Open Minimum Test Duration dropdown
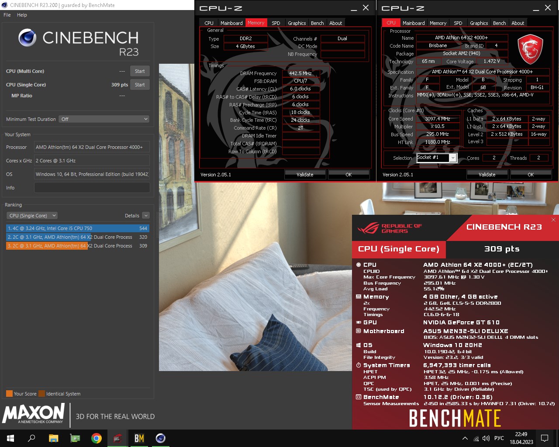Viewport: 559px width, 447px height. click(104, 119)
